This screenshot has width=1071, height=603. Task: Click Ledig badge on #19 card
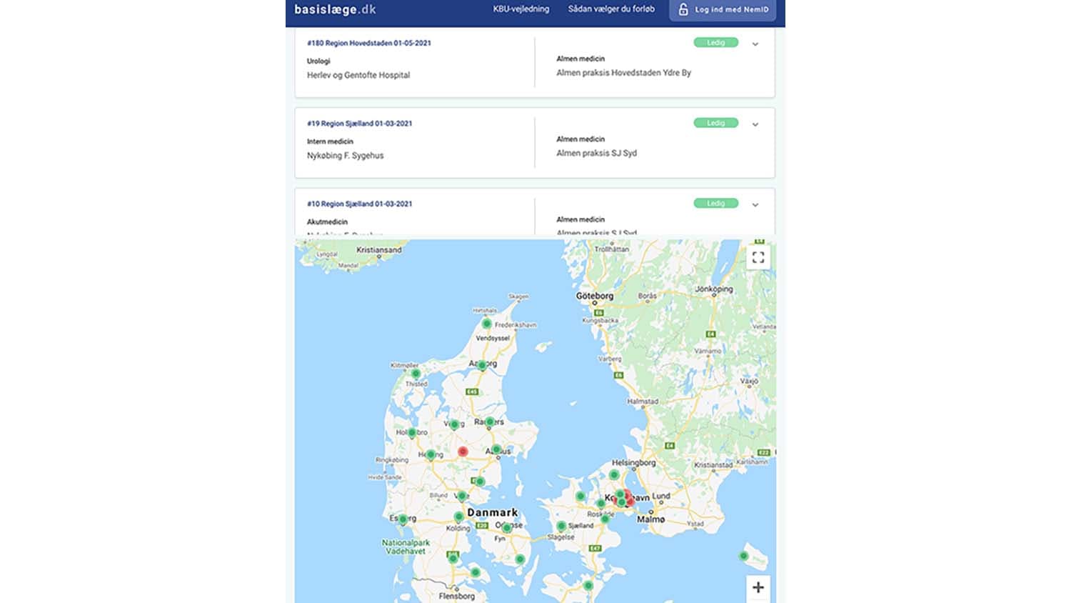(715, 123)
